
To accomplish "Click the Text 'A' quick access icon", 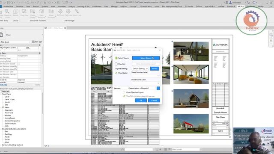I will [x=45, y=3].
